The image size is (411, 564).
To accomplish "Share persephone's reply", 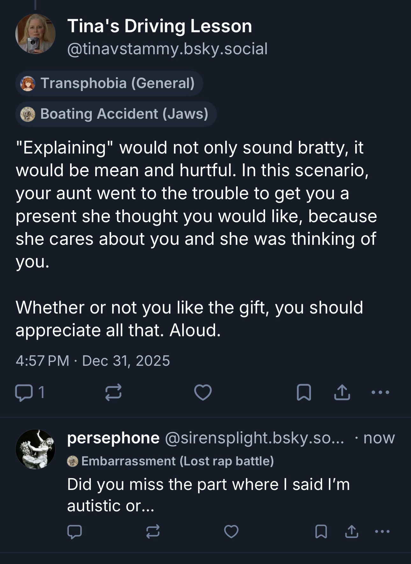I will [x=351, y=532].
